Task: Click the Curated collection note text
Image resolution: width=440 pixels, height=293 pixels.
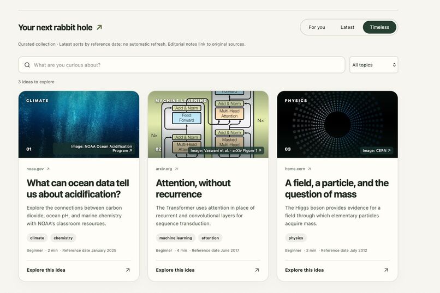Action: tap(132, 44)
